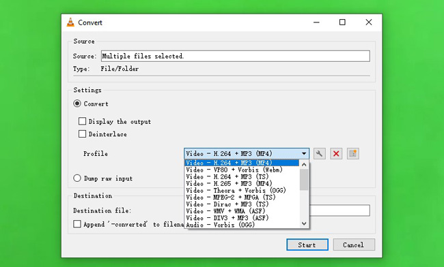Toggle Append '-converted' to filename checkbox
This screenshot has height=267, width=444.
coord(77,224)
